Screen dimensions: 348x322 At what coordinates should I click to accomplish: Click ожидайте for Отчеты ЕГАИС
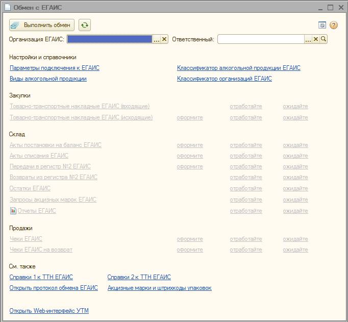(295, 211)
